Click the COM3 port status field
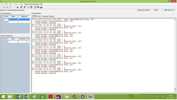The width and height of the screenshot is (177, 100). tap(156, 10)
